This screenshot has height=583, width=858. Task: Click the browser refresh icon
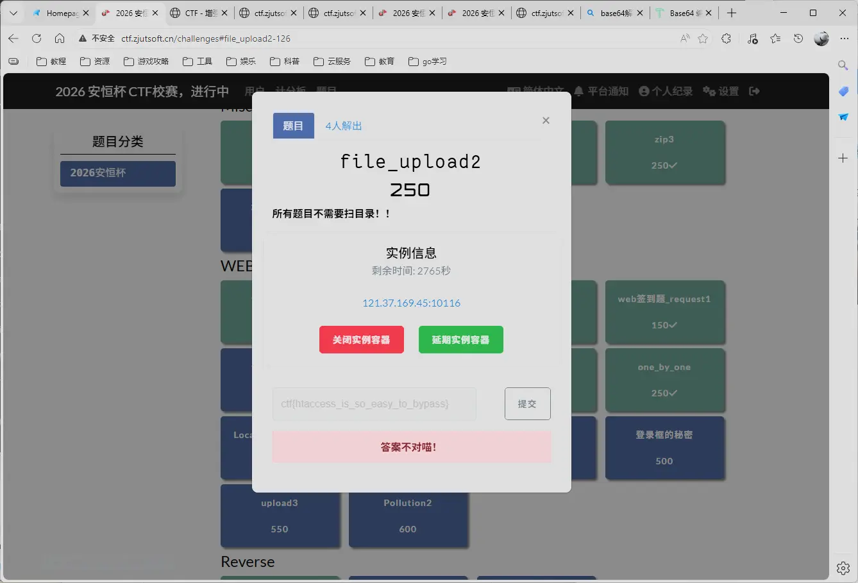[37, 38]
